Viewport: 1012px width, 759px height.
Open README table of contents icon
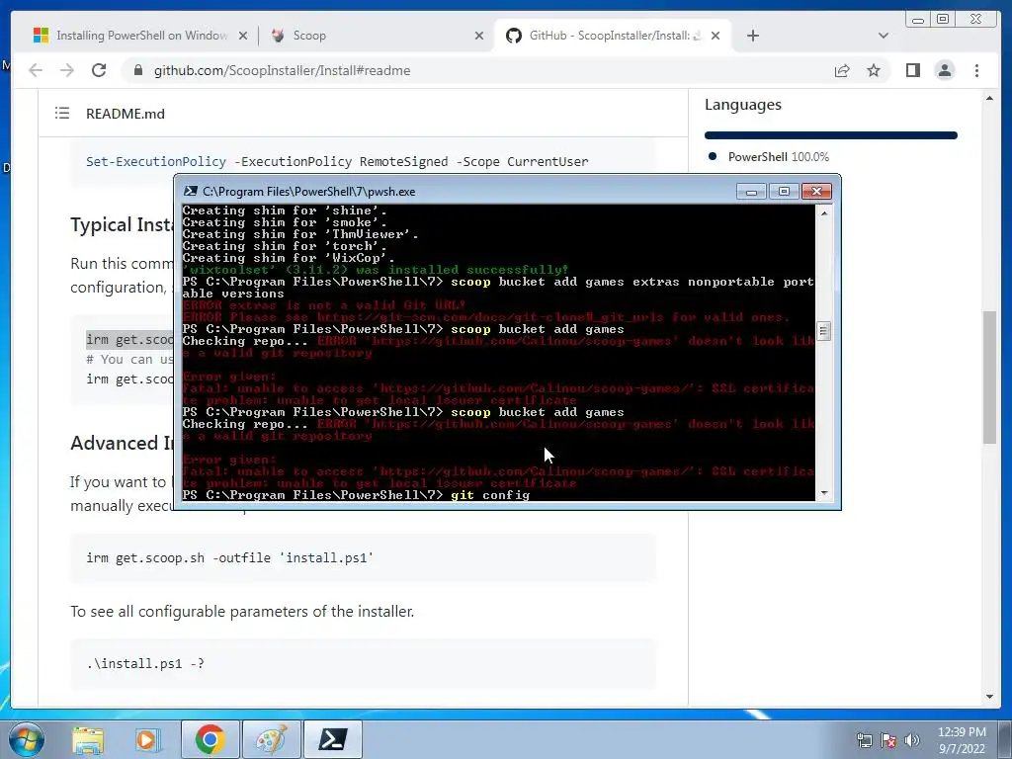pos(62,114)
